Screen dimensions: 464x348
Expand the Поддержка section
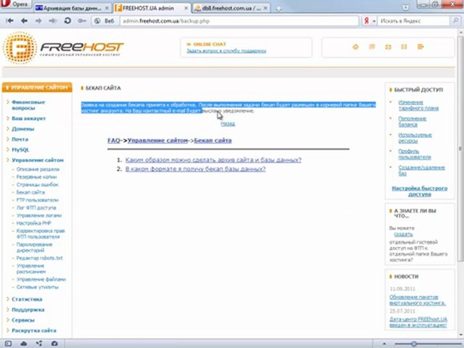[x=28, y=310]
